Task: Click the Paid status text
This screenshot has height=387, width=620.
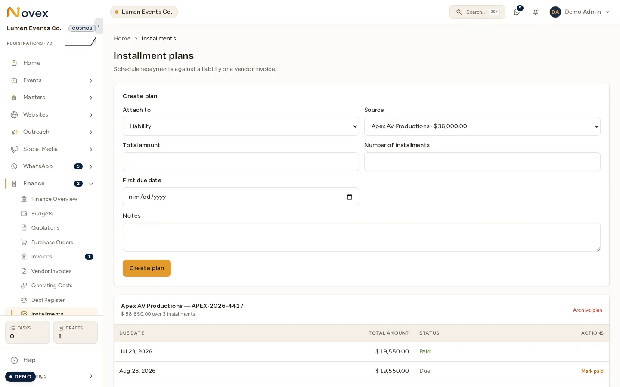Action: 425,352
